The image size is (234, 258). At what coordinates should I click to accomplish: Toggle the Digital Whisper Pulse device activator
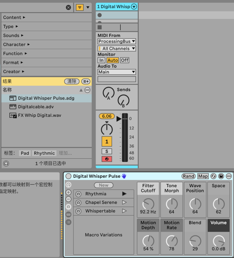point(68,176)
